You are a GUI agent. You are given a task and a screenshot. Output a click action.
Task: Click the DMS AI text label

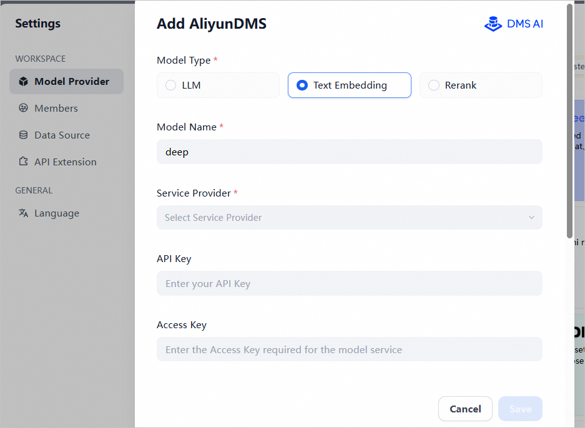click(524, 24)
